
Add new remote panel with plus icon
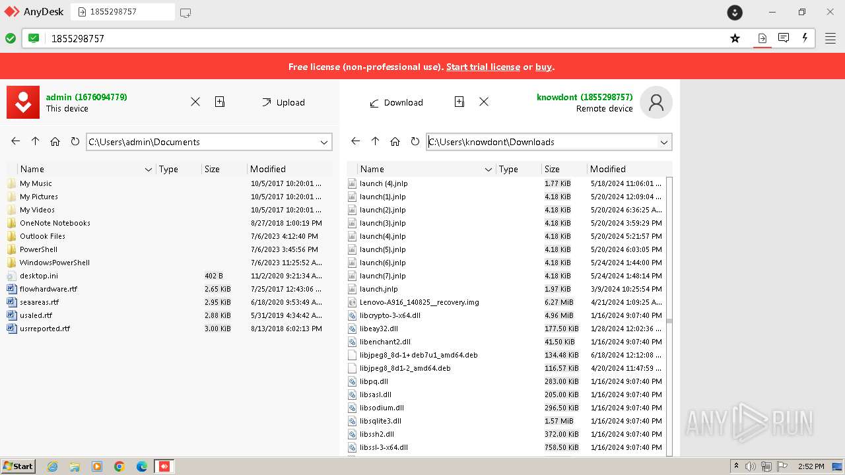(459, 102)
